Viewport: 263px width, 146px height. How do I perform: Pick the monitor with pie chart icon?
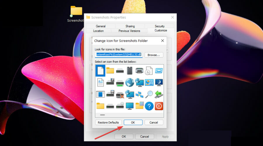149,82
